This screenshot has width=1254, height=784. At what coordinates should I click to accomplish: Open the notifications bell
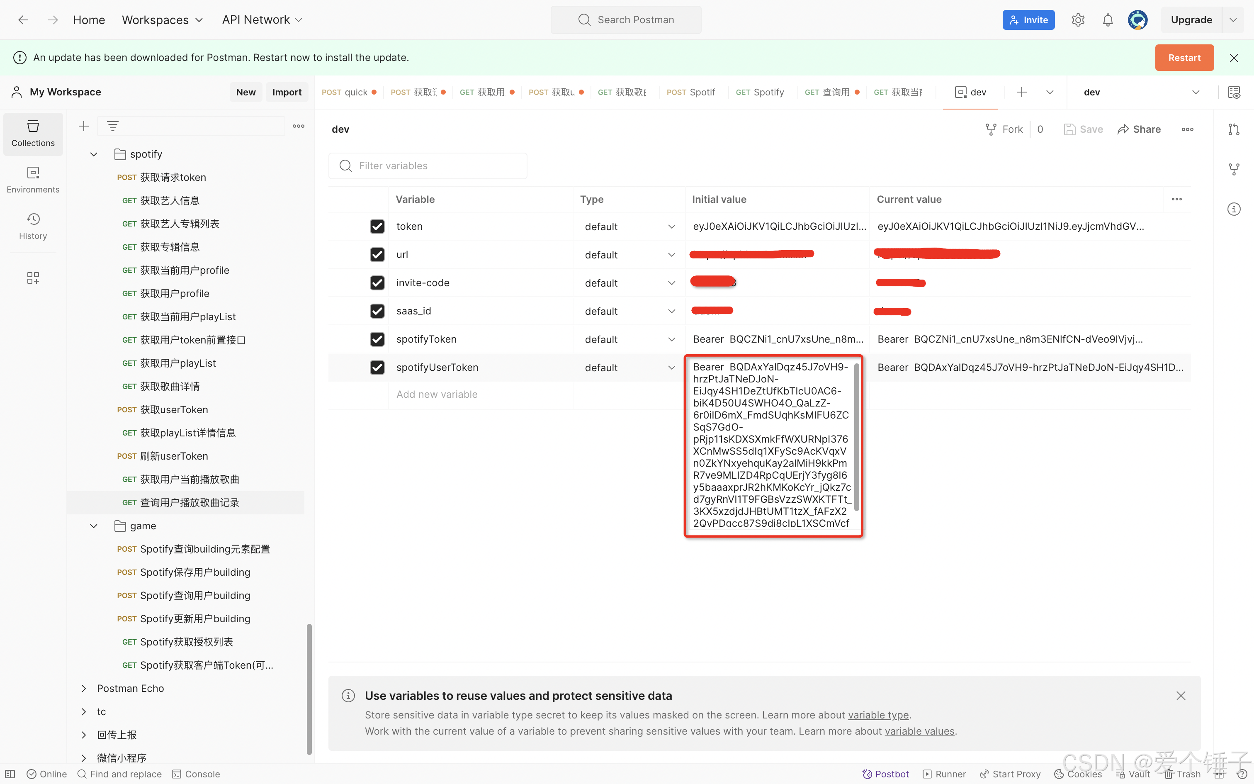click(1107, 20)
